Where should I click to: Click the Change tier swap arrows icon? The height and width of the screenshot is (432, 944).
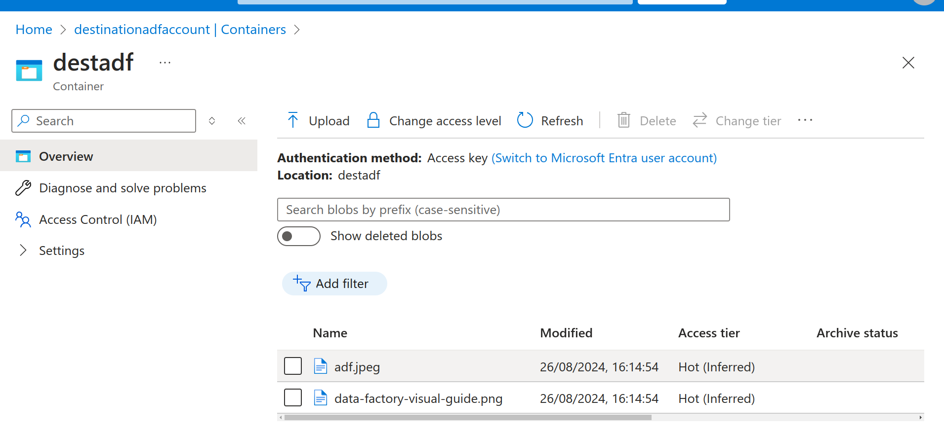click(x=700, y=120)
